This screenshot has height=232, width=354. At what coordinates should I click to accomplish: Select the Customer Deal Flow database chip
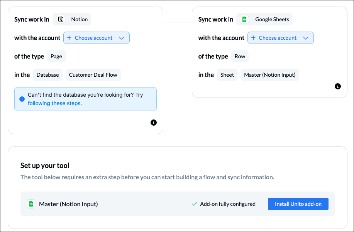tap(93, 75)
